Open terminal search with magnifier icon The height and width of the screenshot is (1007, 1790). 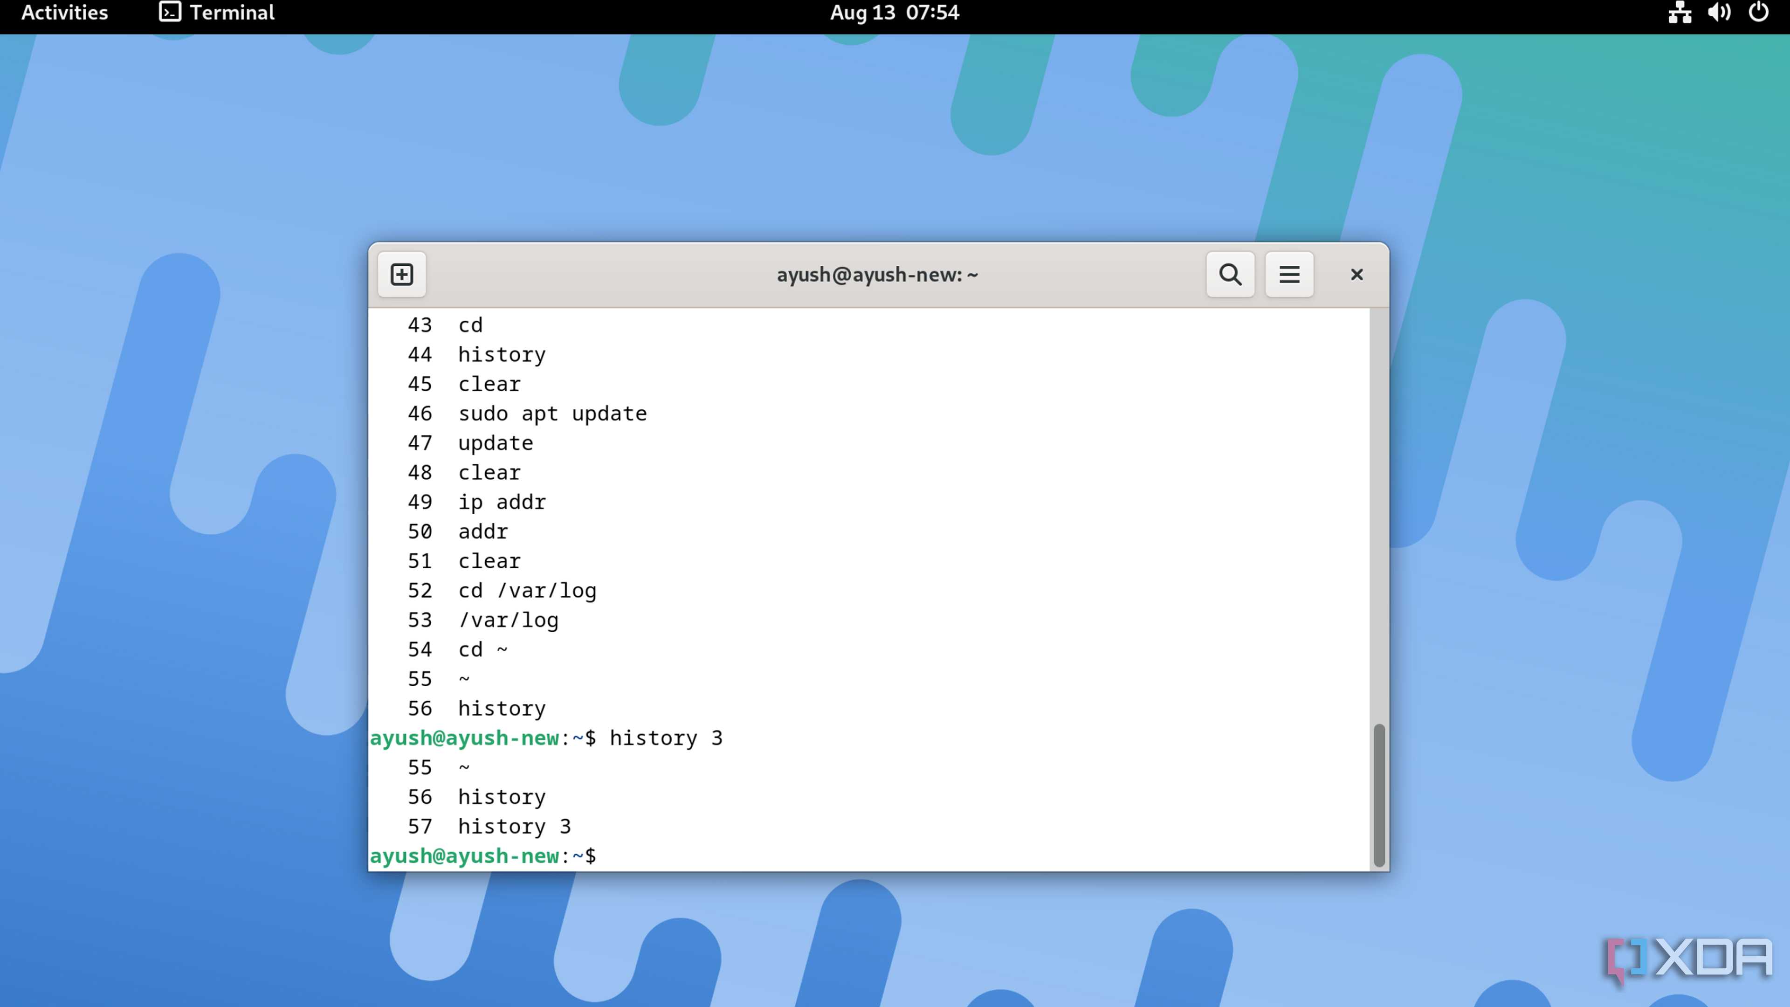click(x=1230, y=275)
